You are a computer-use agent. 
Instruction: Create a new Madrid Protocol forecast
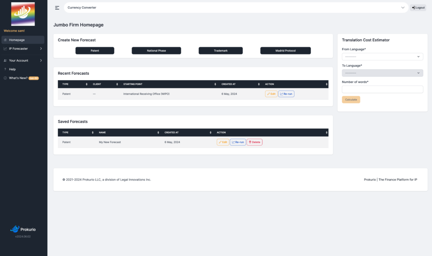click(x=286, y=51)
